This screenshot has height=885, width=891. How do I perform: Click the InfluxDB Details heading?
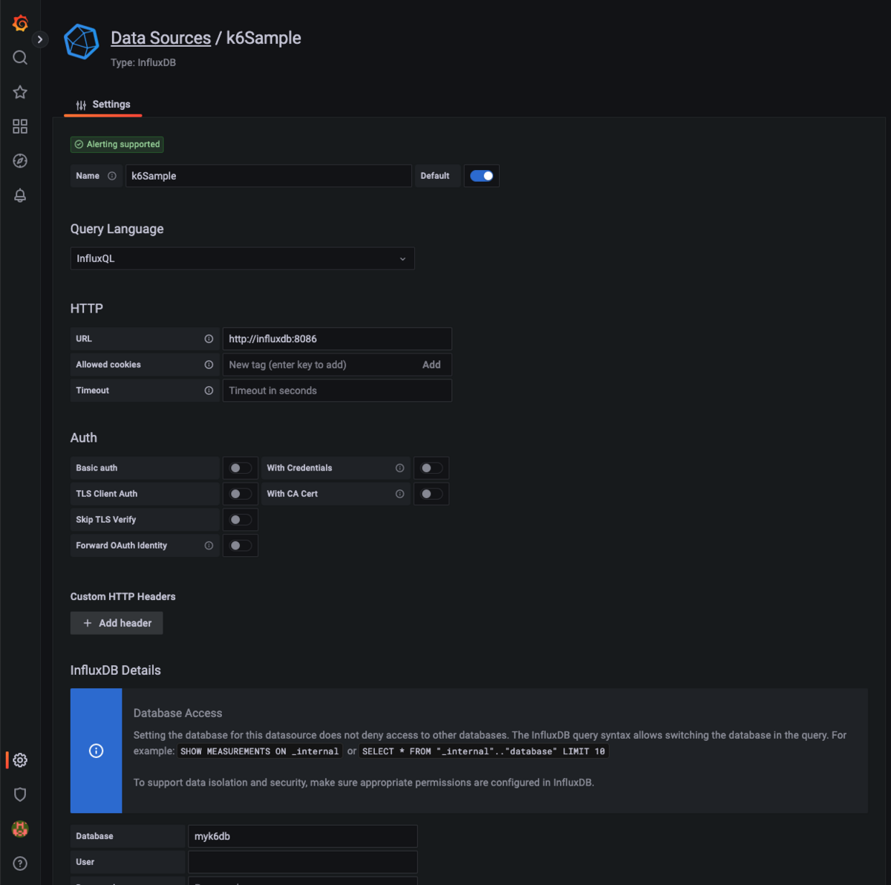[x=115, y=670]
